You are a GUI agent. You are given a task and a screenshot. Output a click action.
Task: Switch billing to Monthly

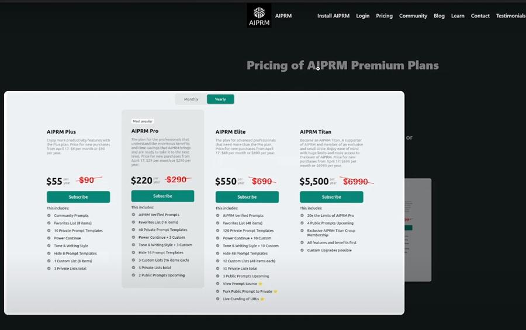pyautogui.click(x=191, y=99)
